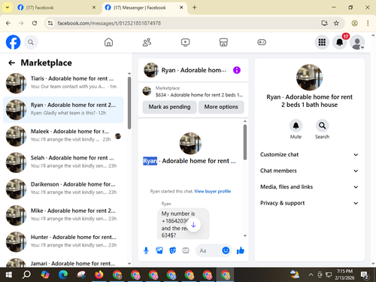The height and width of the screenshot is (282, 376).
Task: Close the first Facebook browser tab
Action: [94, 8]
